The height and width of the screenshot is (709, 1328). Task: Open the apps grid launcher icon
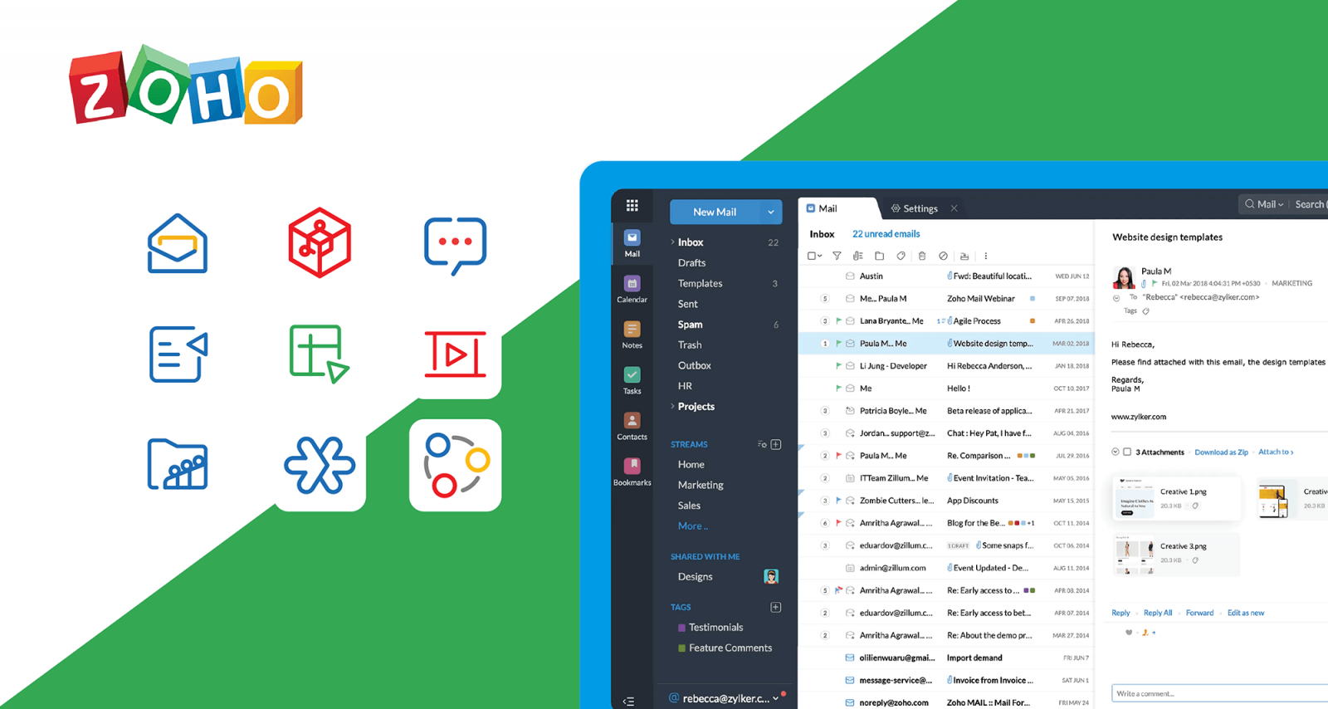click(632, 205)
